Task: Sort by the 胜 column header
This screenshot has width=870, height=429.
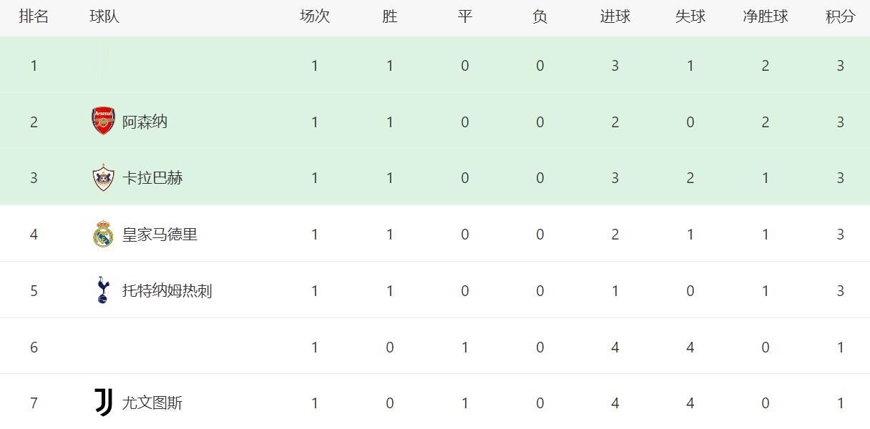Action: click(x=390, y=16)
